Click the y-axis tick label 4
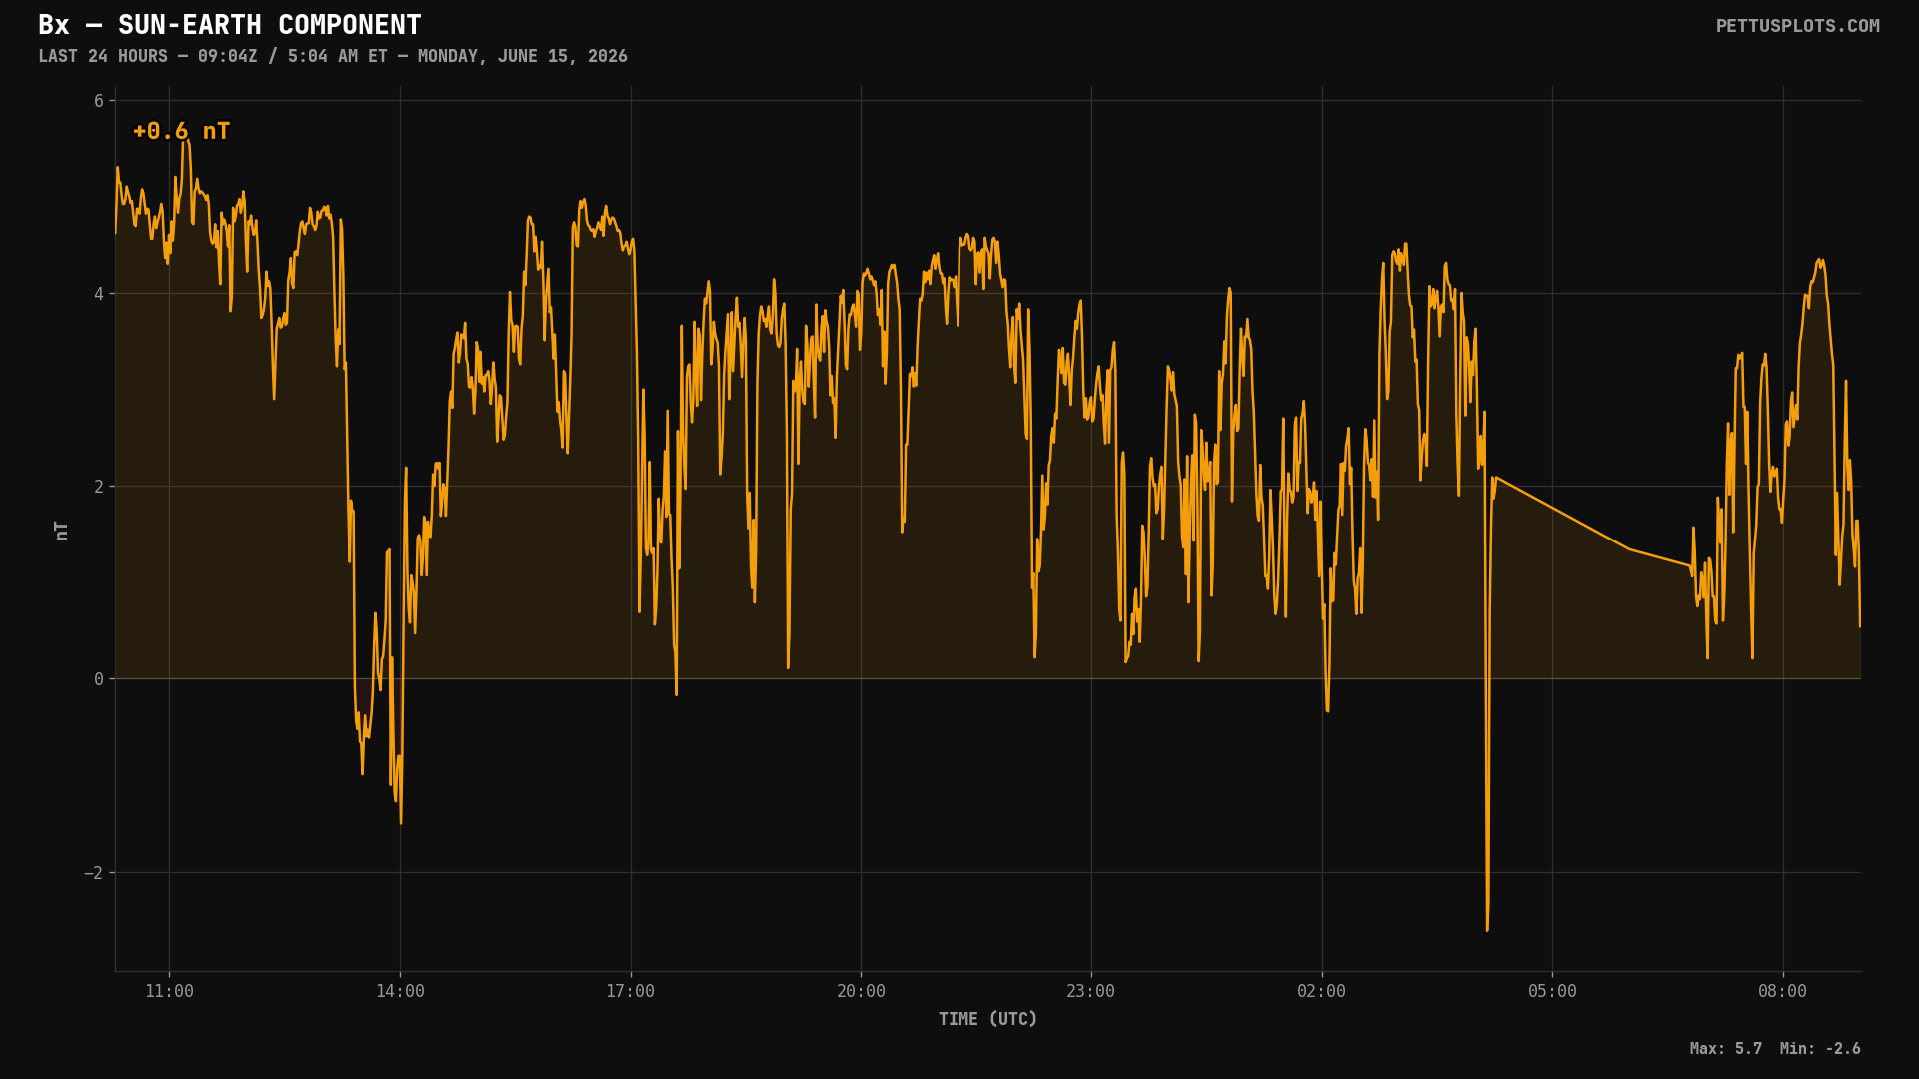This screenshot has height=1079, width=1919. point(99,294)
